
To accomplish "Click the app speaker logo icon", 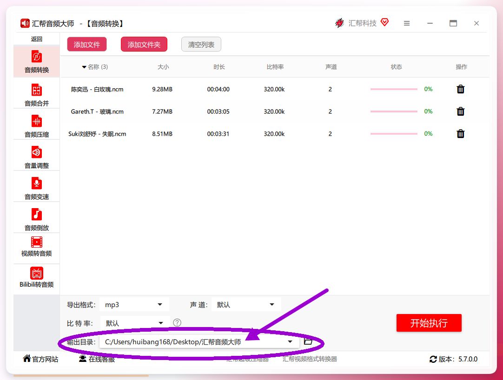I will (25, 23).
